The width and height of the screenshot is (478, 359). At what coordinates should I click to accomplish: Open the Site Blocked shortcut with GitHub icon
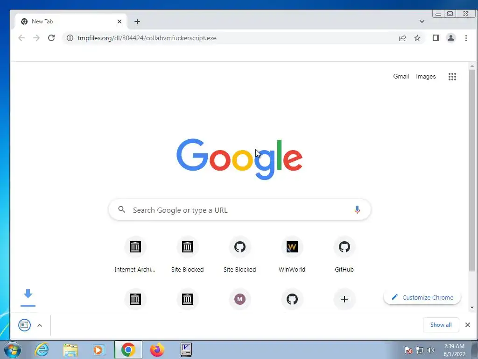coord(240,255)
